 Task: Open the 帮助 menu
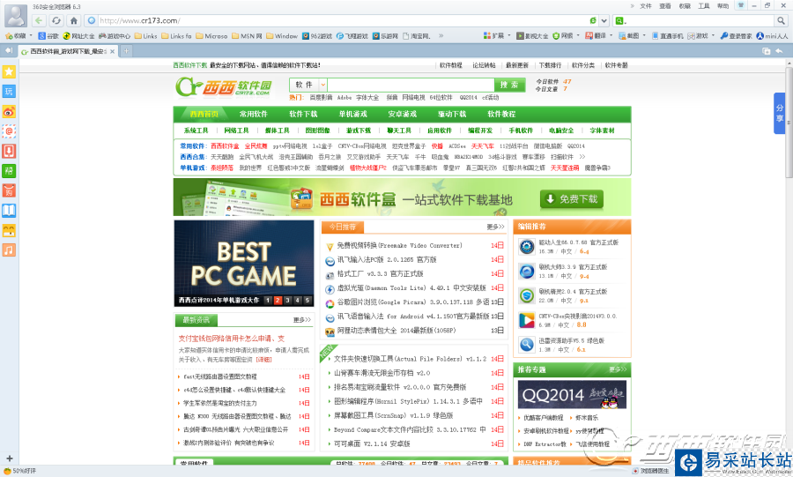723,6
